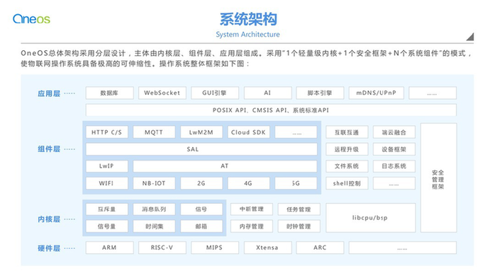Select the 互联互通 box
495x278 pixels.
[x=347, y=132]
